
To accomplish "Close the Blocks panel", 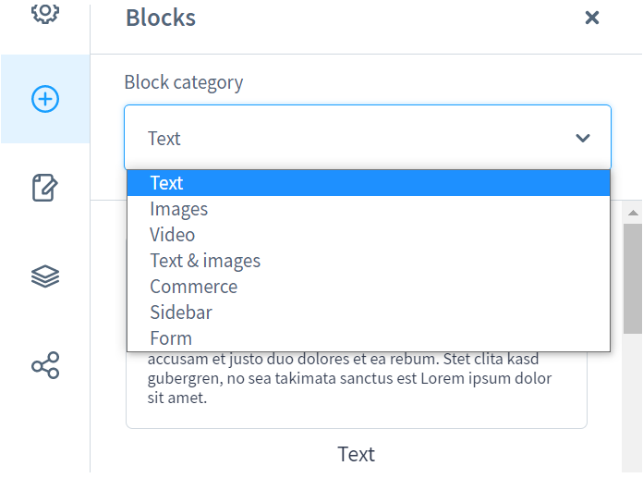I will [592, 18].
